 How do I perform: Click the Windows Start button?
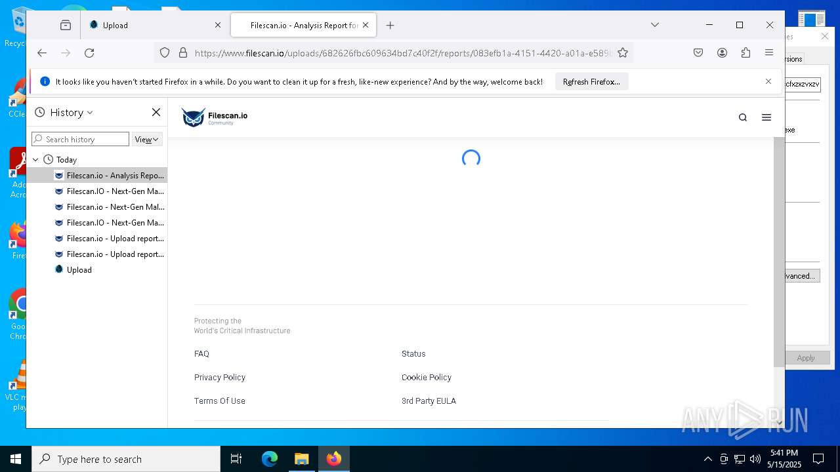[16, 459]
